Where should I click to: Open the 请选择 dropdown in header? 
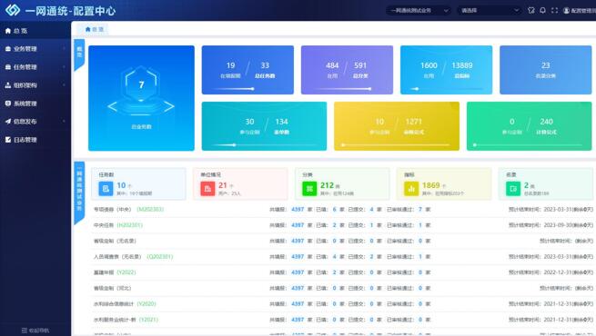490,10
